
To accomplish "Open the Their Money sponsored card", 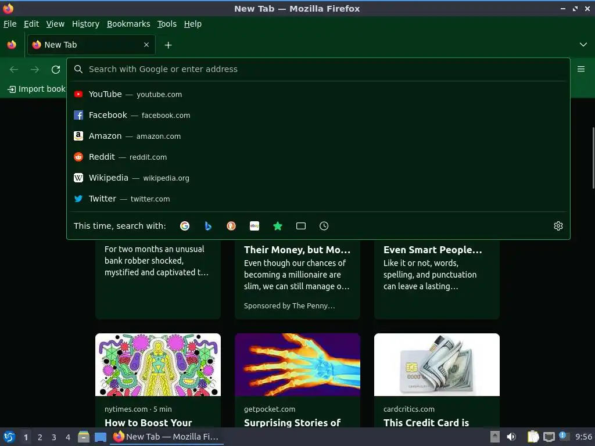I will pyautogui.click(x=297, y=279).
